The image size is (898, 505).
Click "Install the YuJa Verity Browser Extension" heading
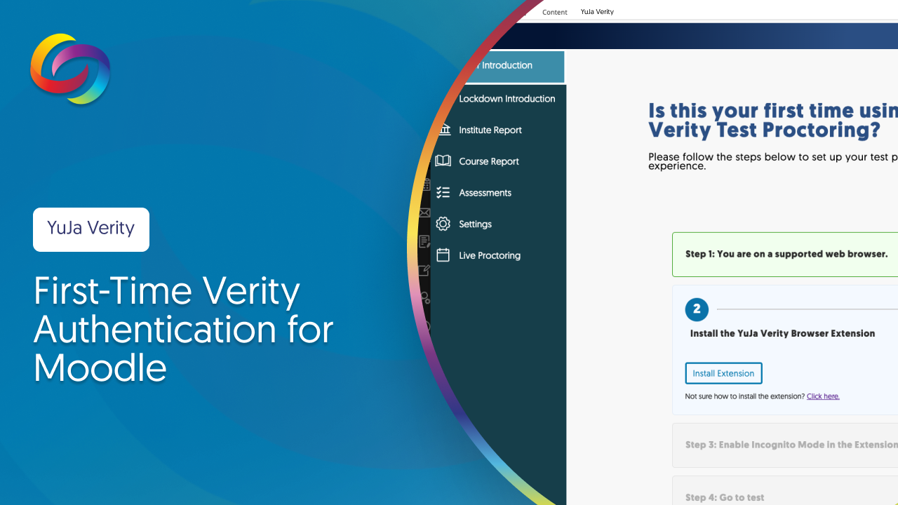782,334
